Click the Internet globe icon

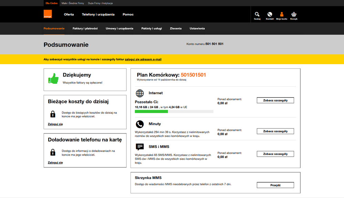click(x=140, y=93)
